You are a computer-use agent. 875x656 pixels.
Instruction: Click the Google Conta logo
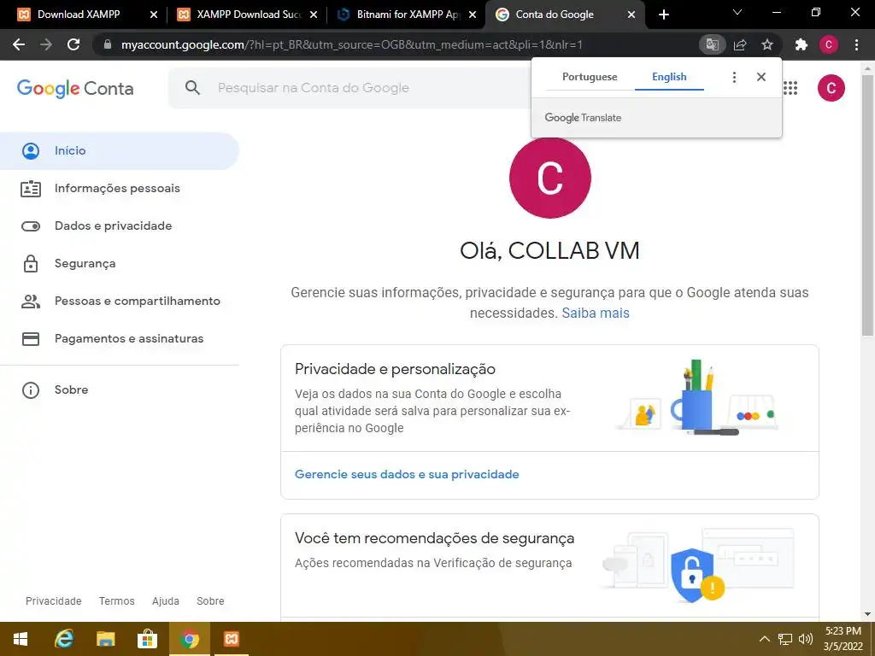tap(75, 88)
